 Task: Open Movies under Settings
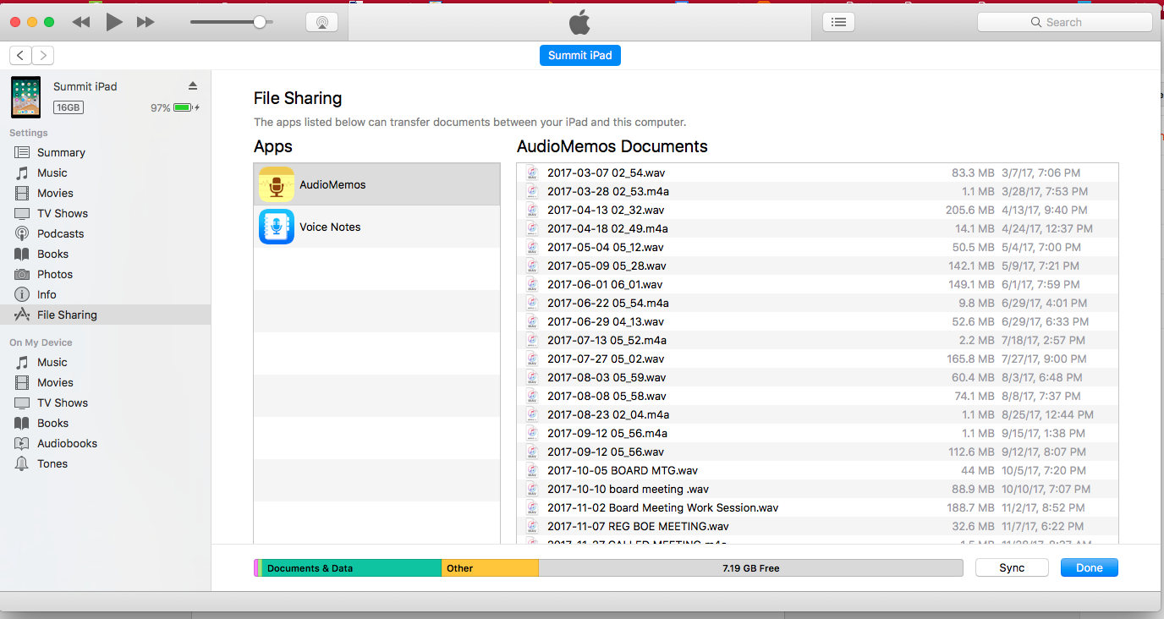pos(106,193)
